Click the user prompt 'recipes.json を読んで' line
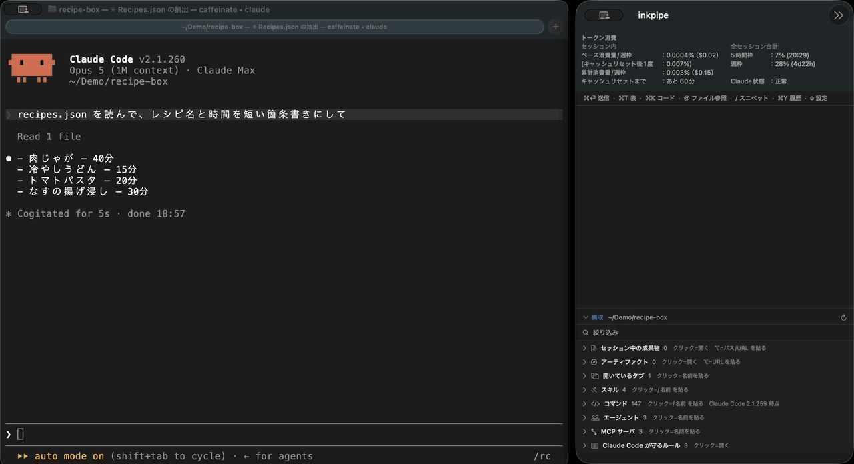The width and height of the screenshot is (854, 464). [284, 114]
